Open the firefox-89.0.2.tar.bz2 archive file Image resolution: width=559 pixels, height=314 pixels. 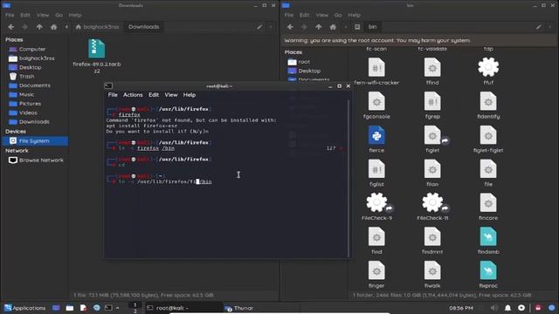click(97, 49)
